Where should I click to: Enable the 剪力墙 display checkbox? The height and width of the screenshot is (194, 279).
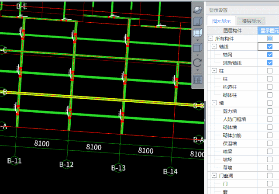point(270,111)
